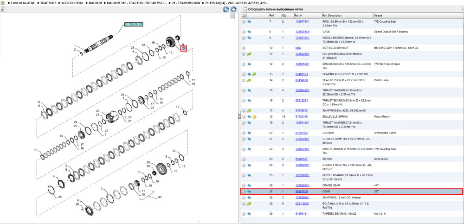Go to next diagram with right arrow
Viewport: 464px width, 224px height.
(x=233, y=9)
